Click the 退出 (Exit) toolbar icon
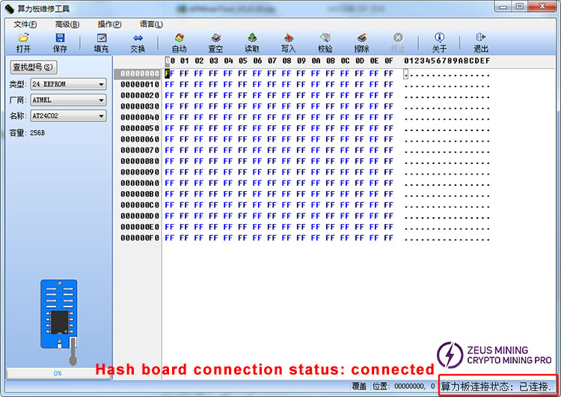The height and width of the screenshot is (397, 561). point(481,38)
